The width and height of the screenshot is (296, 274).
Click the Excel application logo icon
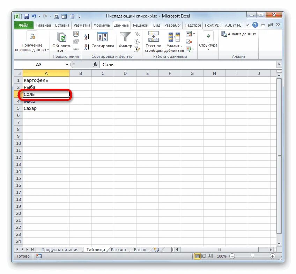(17, 16)
